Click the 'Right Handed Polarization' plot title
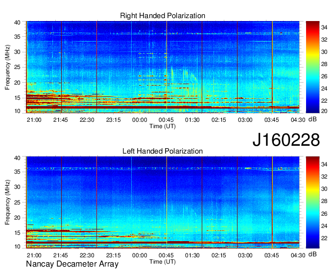This screenshot has width=333, height=270. [x=163, y=16]
